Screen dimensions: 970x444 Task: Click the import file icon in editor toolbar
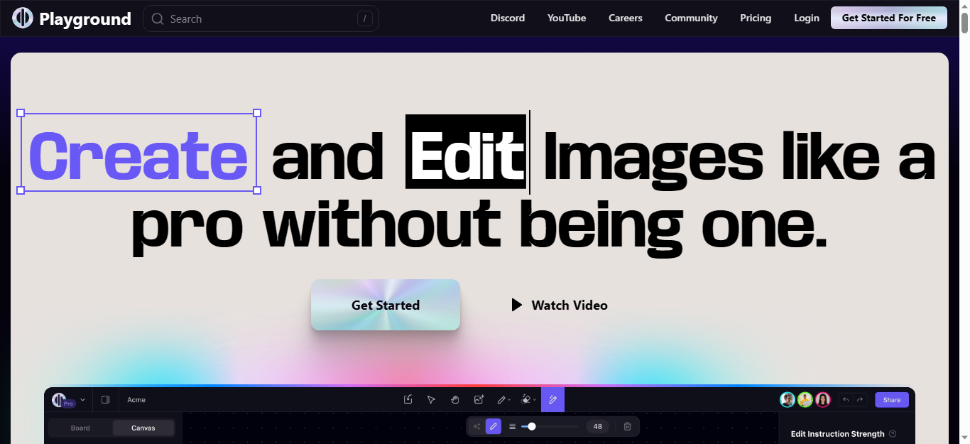click(408, 400)
